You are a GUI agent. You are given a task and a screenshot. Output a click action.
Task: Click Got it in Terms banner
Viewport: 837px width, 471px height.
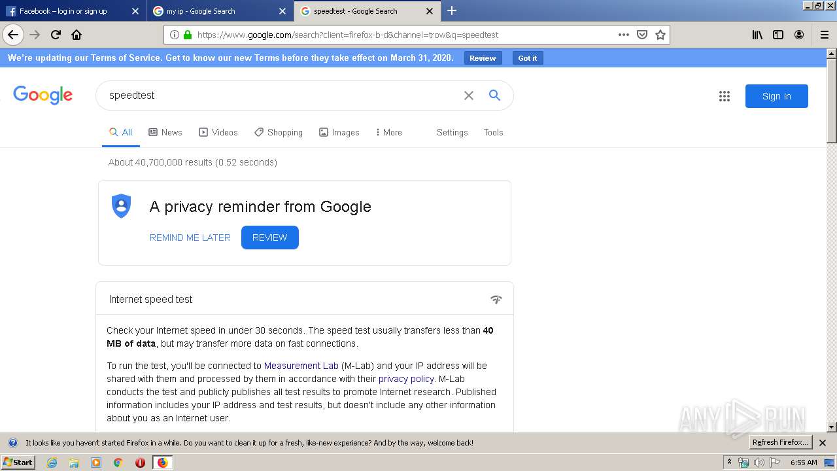click(528, 58)
